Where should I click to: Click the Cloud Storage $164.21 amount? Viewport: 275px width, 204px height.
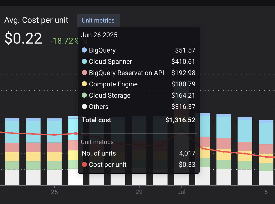click(x=183, y=95)
